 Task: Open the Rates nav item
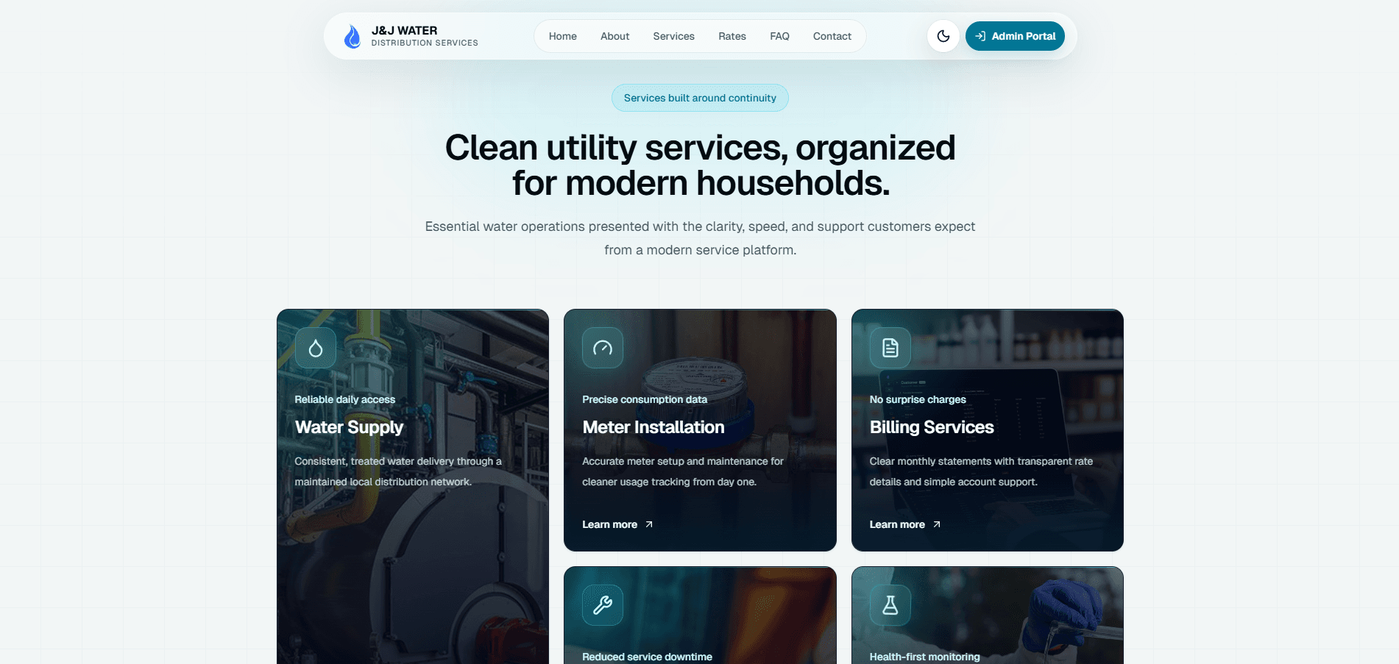(x=732, y=36)
